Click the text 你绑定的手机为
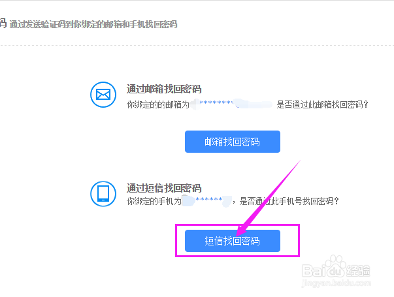Image resolution: width=394 pixels, height=297 pixels. coord(154,201)
